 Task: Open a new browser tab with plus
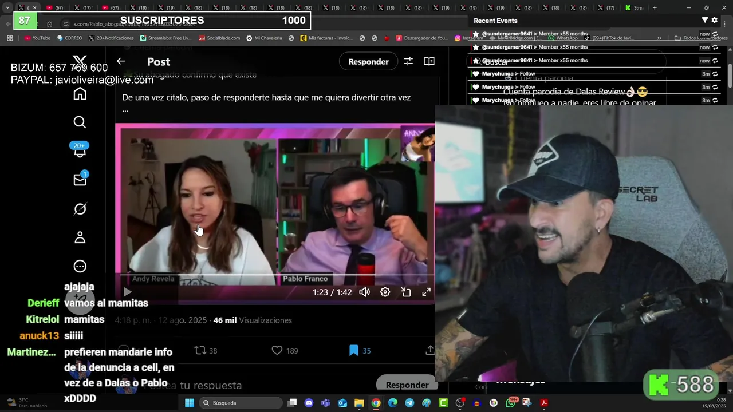(x=655, y=8)
